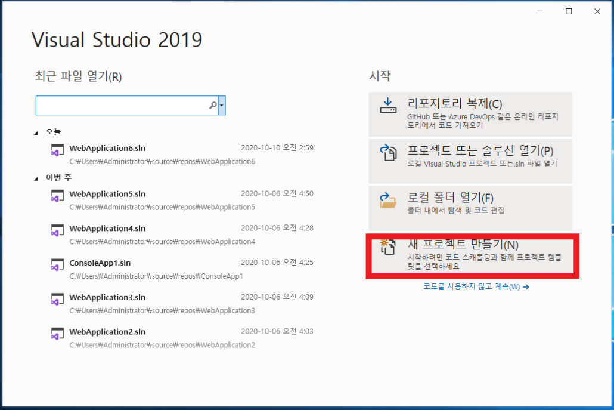This screenshot has width=614, height=410.
Task: Click the ConsoleApp1.sln solution file icon
Action: tap(57, 264)
